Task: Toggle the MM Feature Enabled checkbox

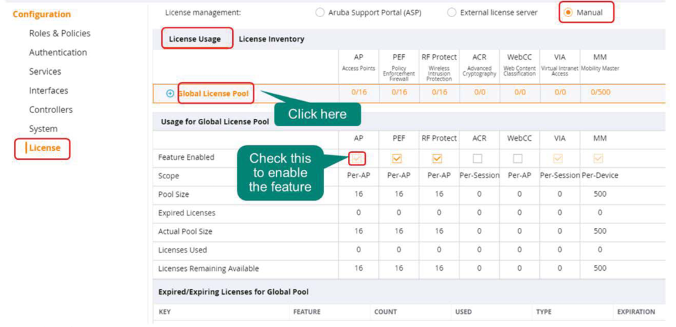Action: pos(599,159)
